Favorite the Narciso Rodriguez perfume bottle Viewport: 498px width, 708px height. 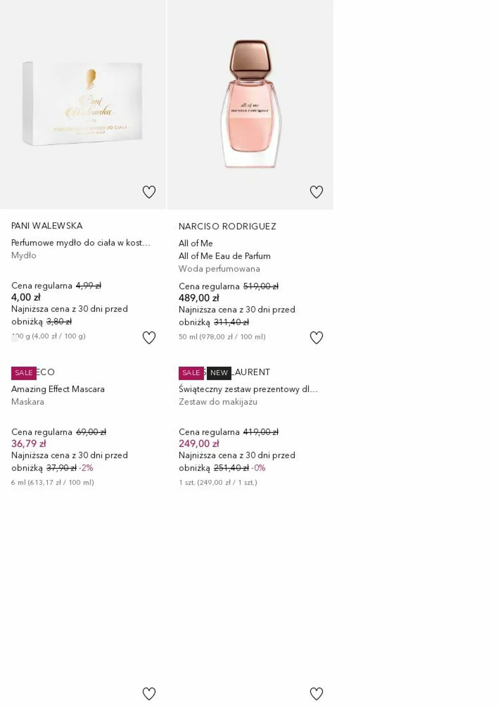pyautogui.click(x=316, y=192)
